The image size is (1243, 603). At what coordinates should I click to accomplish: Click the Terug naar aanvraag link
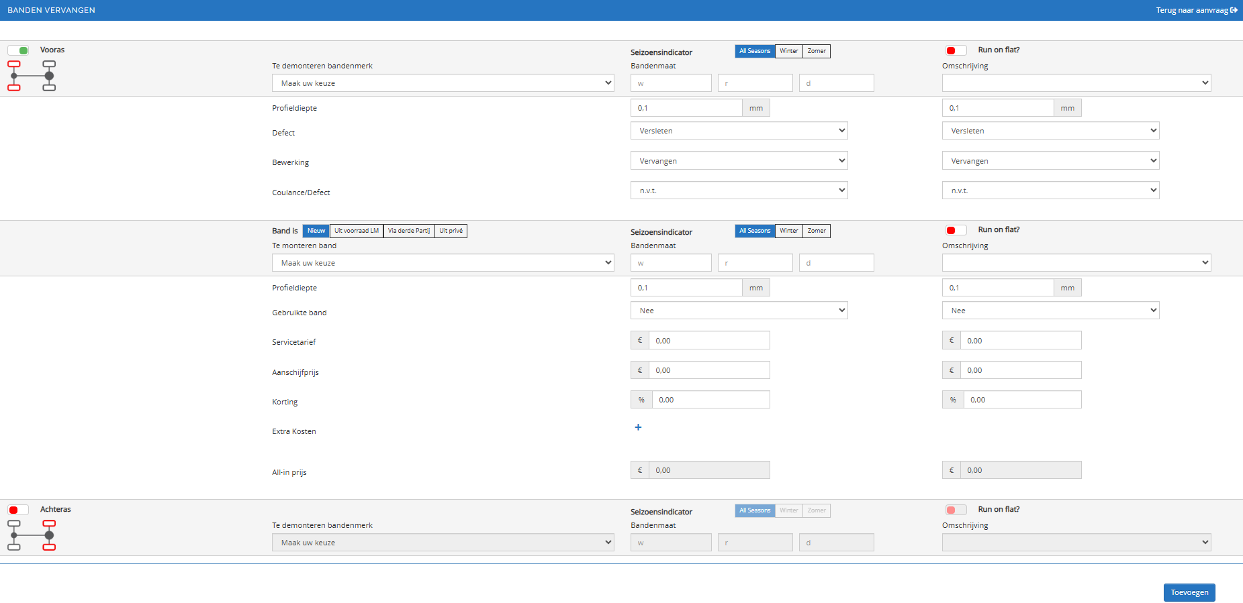pos(1191,10)
